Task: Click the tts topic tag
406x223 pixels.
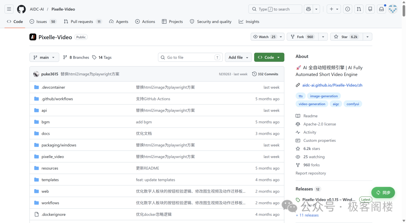Action: (300, 96)
